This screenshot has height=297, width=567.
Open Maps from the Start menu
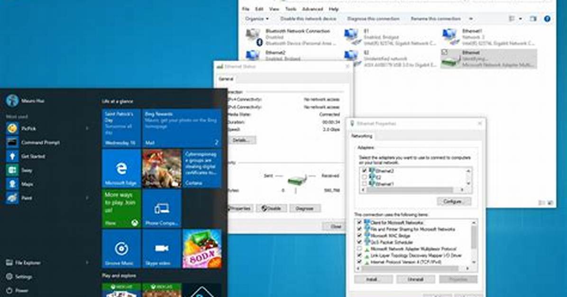pyautogui.click(x=27, y=184)
